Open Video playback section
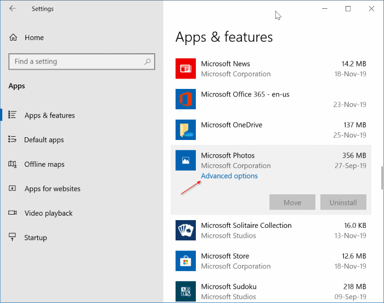 click(x=48, y=214)
